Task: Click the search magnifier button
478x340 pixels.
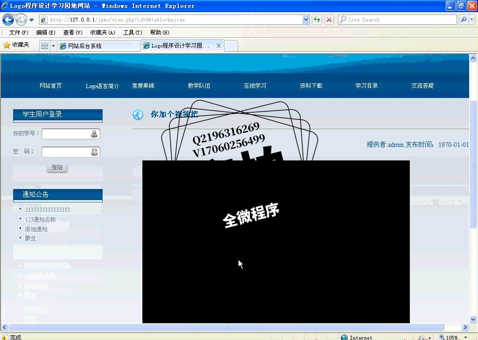Action: (464, 20)
